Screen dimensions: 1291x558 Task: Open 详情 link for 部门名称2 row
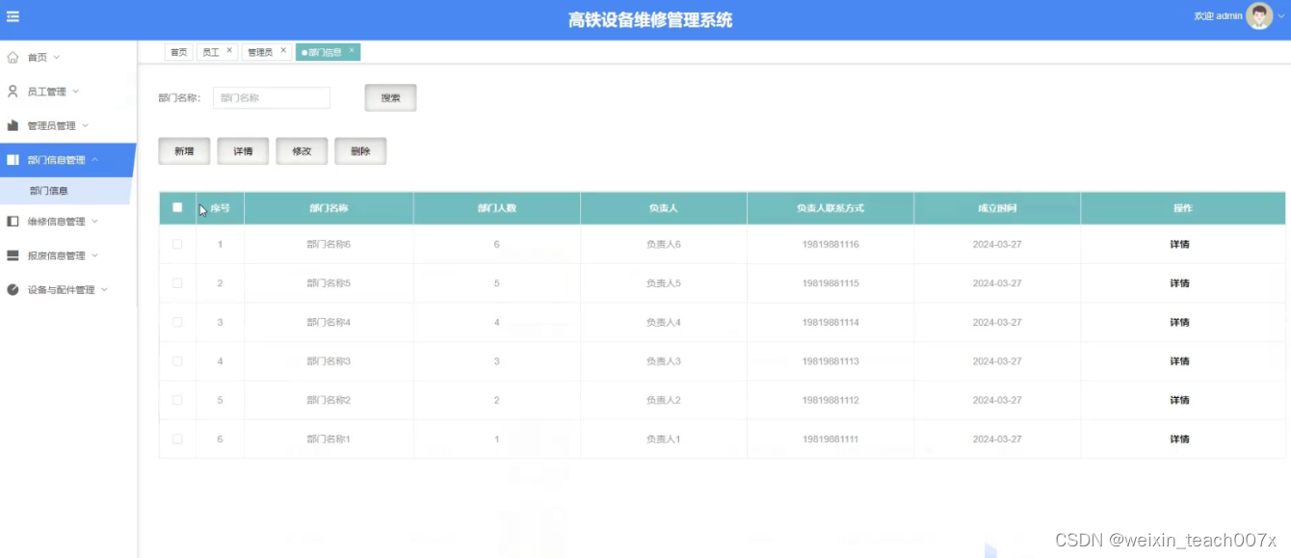1179,400
